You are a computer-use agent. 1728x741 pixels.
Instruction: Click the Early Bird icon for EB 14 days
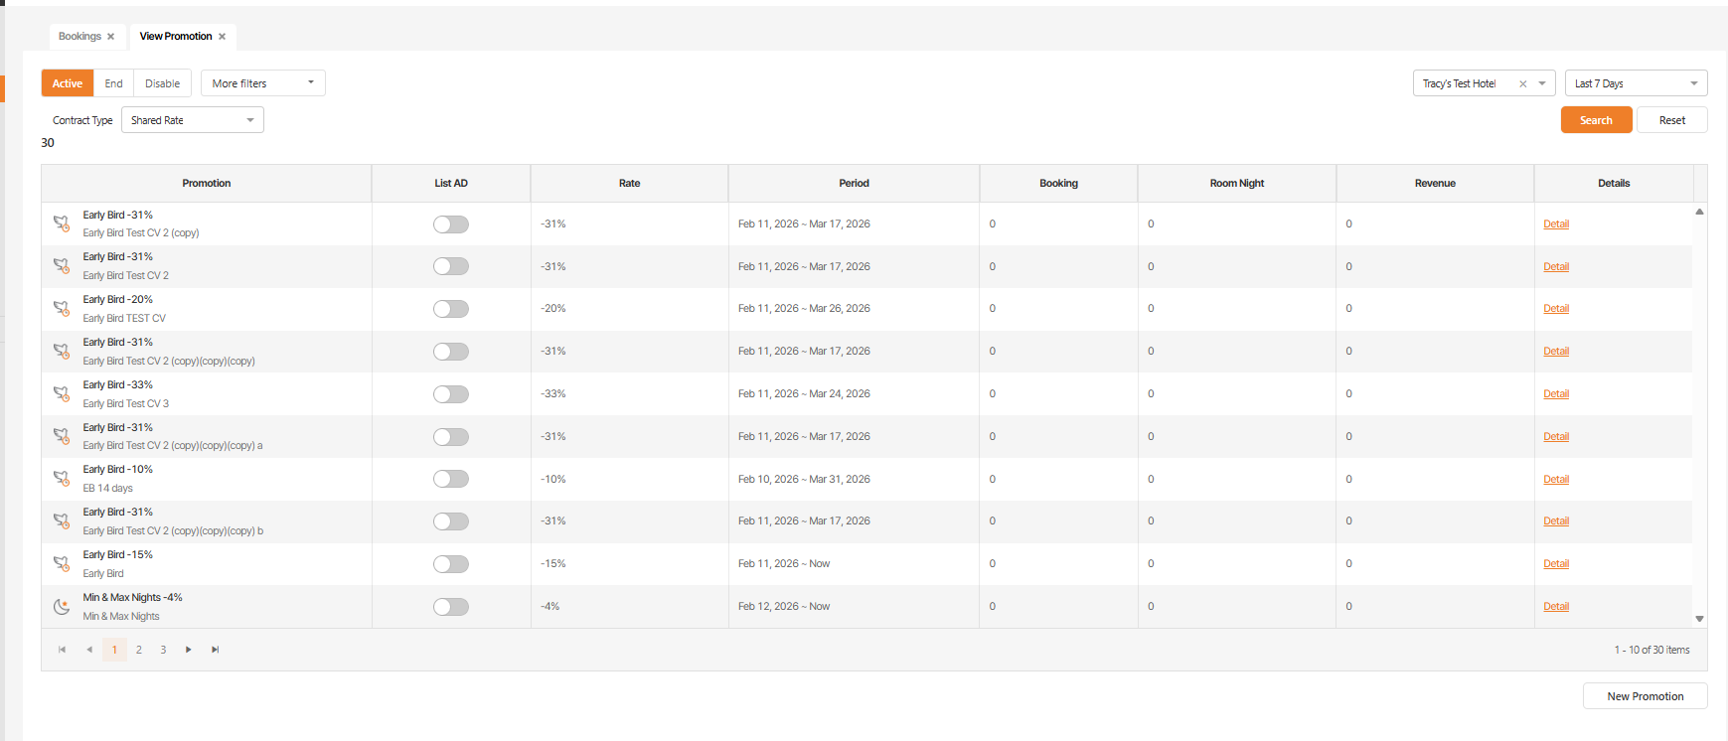click(x=62, y=478)
